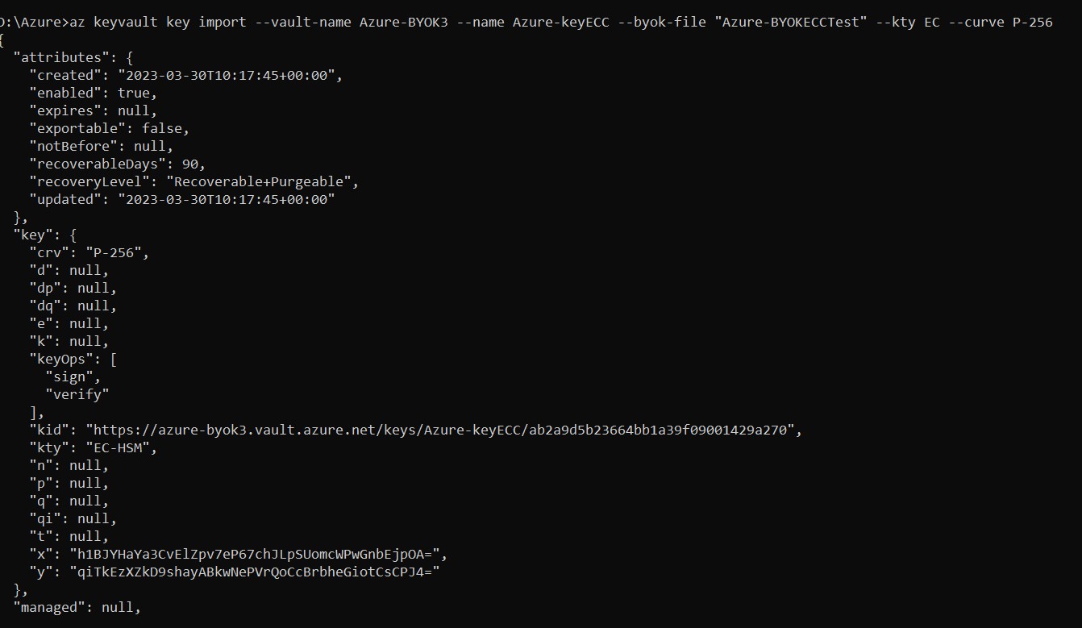Screen dimensions: 1082x628
Task: Select the "verify" entry in keyOps
Action: [x=77, y=394]
